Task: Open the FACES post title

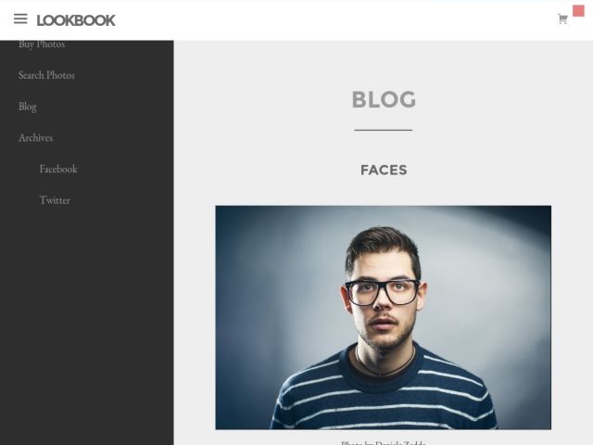Action: point(384,170)
